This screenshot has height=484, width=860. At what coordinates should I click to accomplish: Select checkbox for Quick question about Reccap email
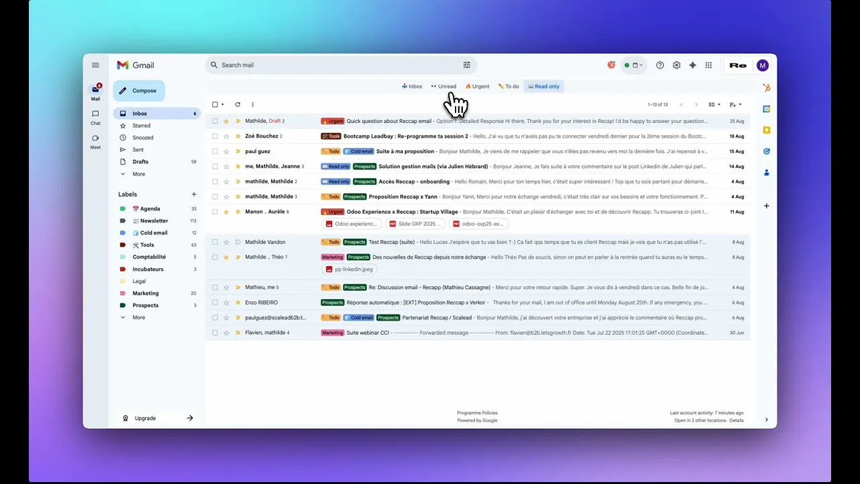point(215,121)
